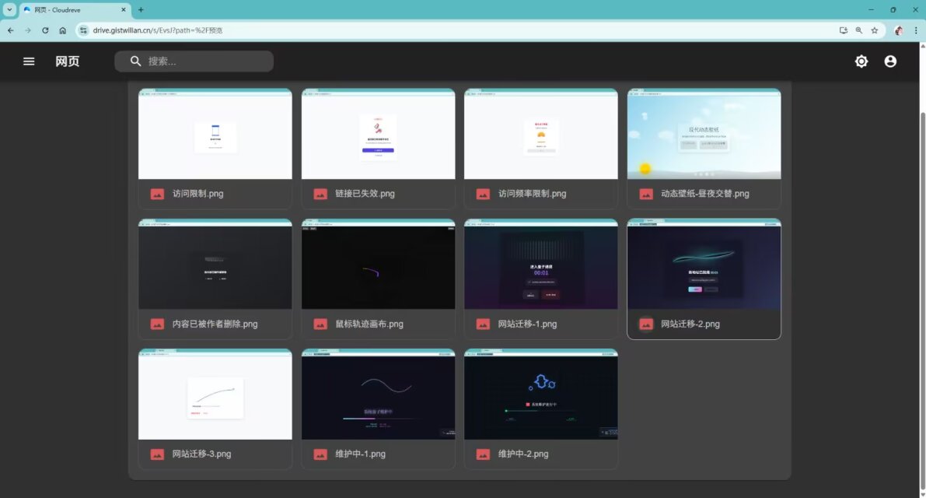Click the browser reload button
The image size is (926, 498).
click(45, 30)
